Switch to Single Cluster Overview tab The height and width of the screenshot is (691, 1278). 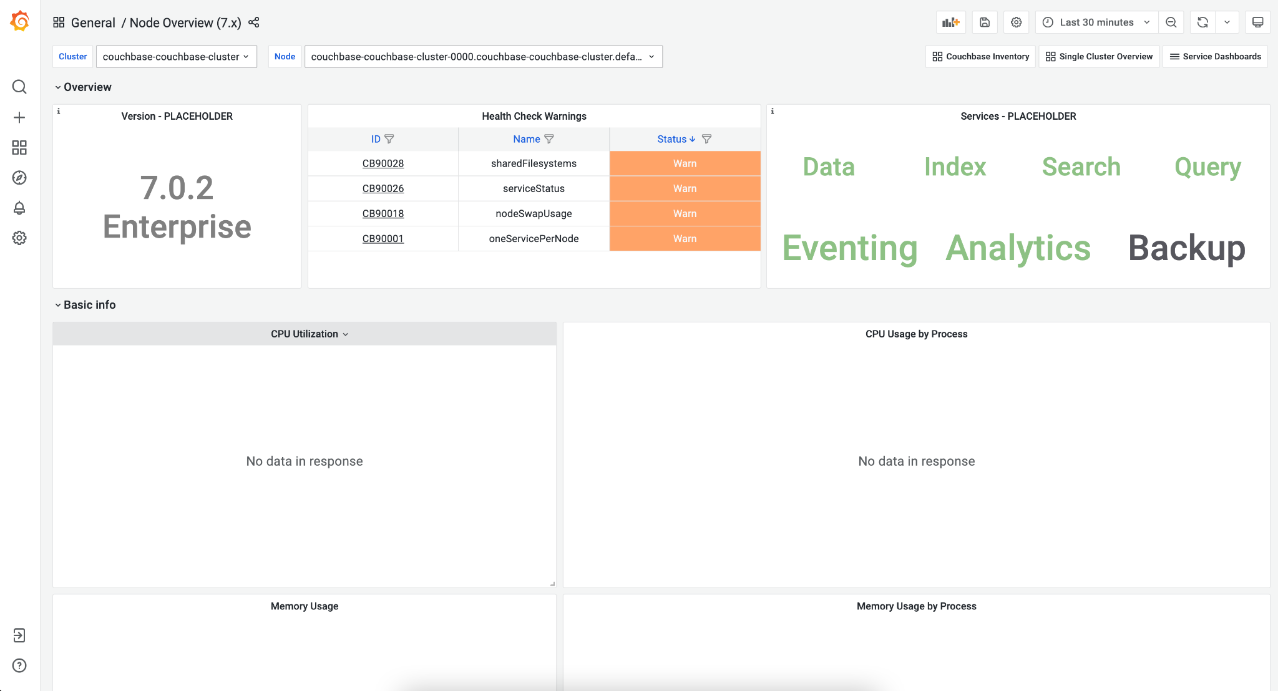[x=1099, y=57]
